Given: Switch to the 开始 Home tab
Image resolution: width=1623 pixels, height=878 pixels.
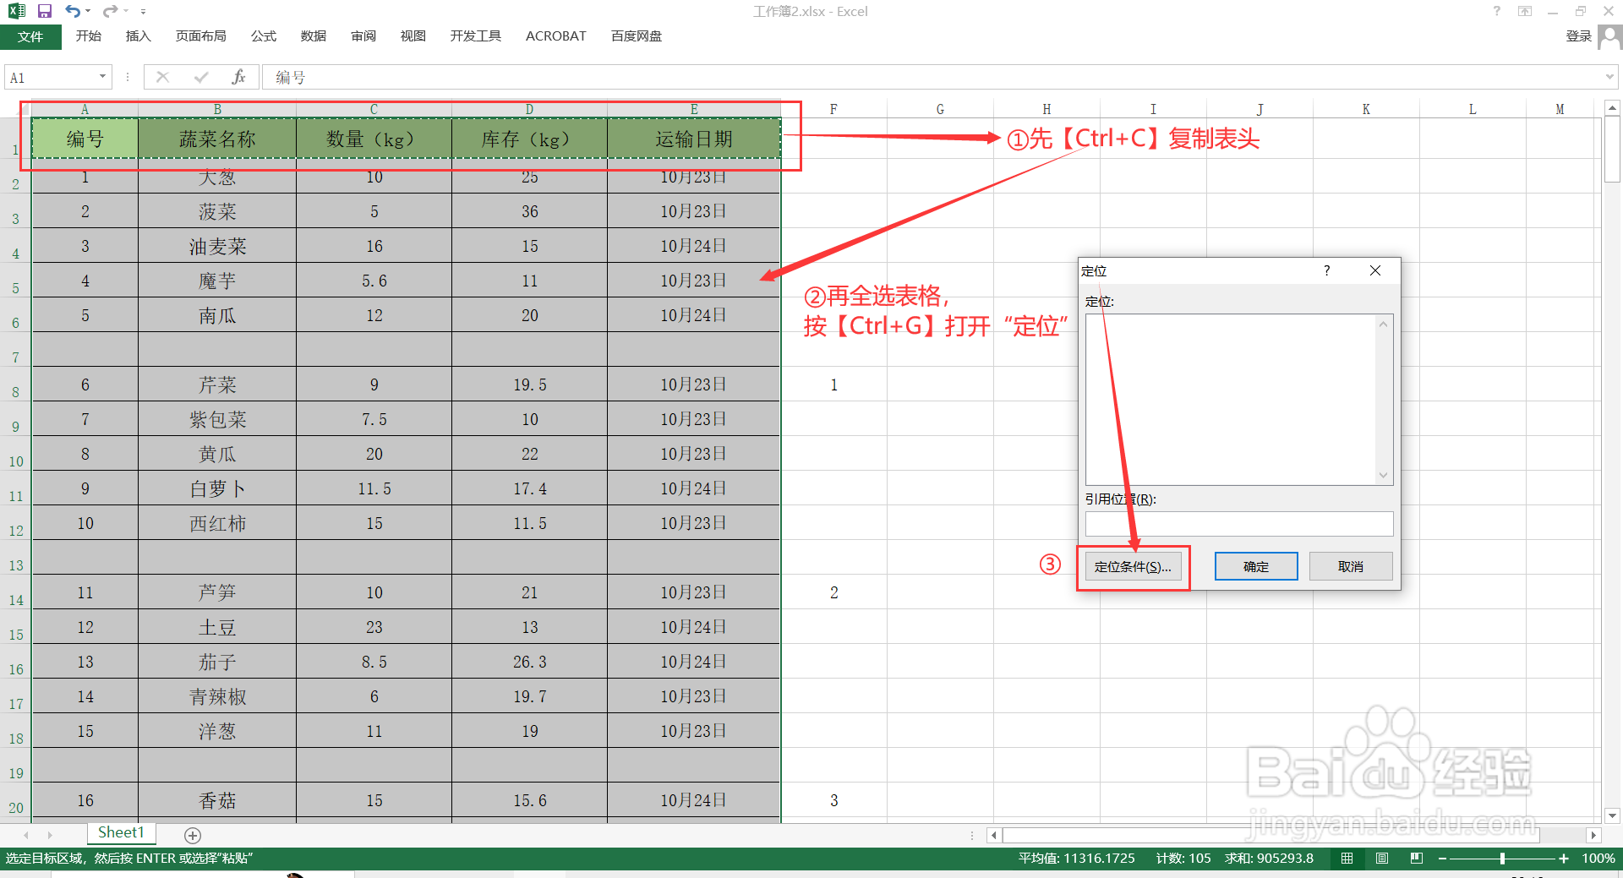Looking at the screenshot, I should click(89, 36).
